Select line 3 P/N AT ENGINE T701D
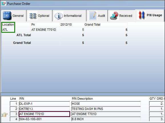 [x=44, y=114]
